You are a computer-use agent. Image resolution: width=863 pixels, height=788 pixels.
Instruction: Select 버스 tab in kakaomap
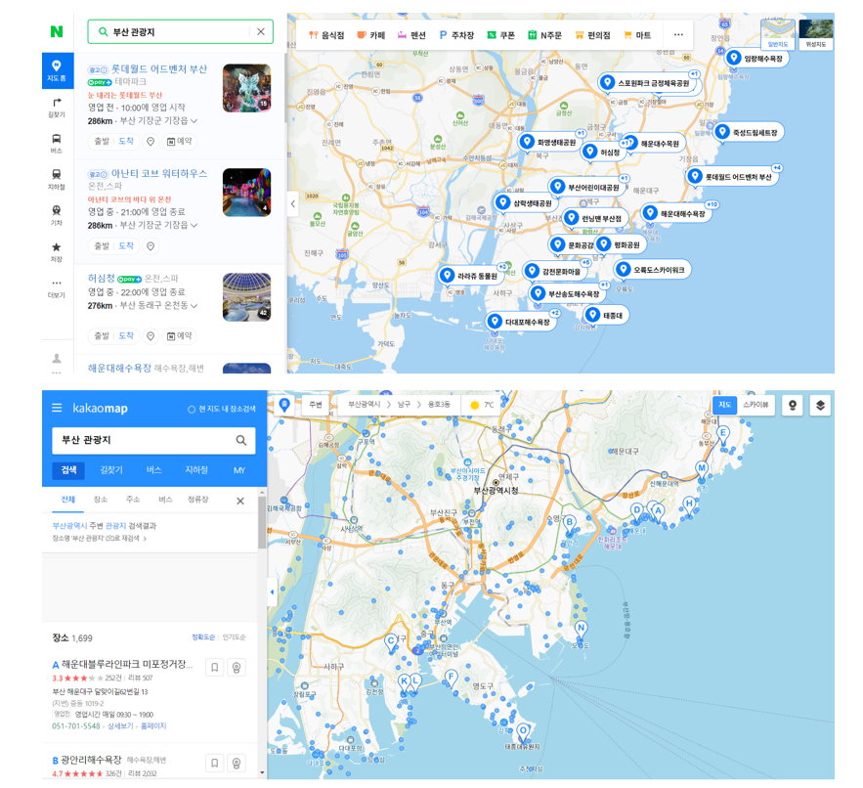[154, 470]
